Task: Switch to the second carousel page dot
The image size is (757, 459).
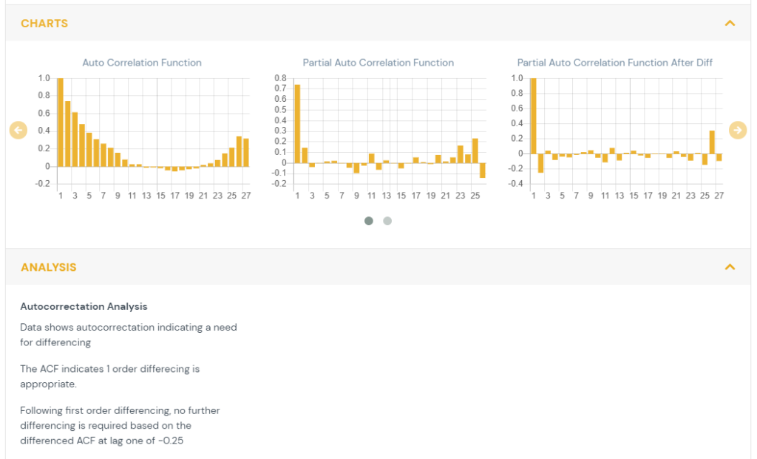Action: point(387,221)
